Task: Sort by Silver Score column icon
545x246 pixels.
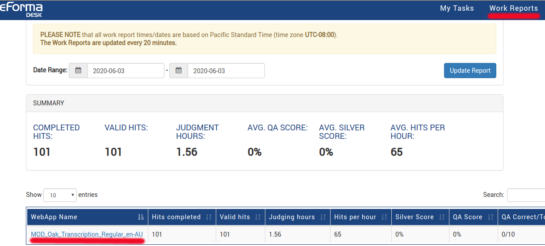Action: (x=442, y=217)
